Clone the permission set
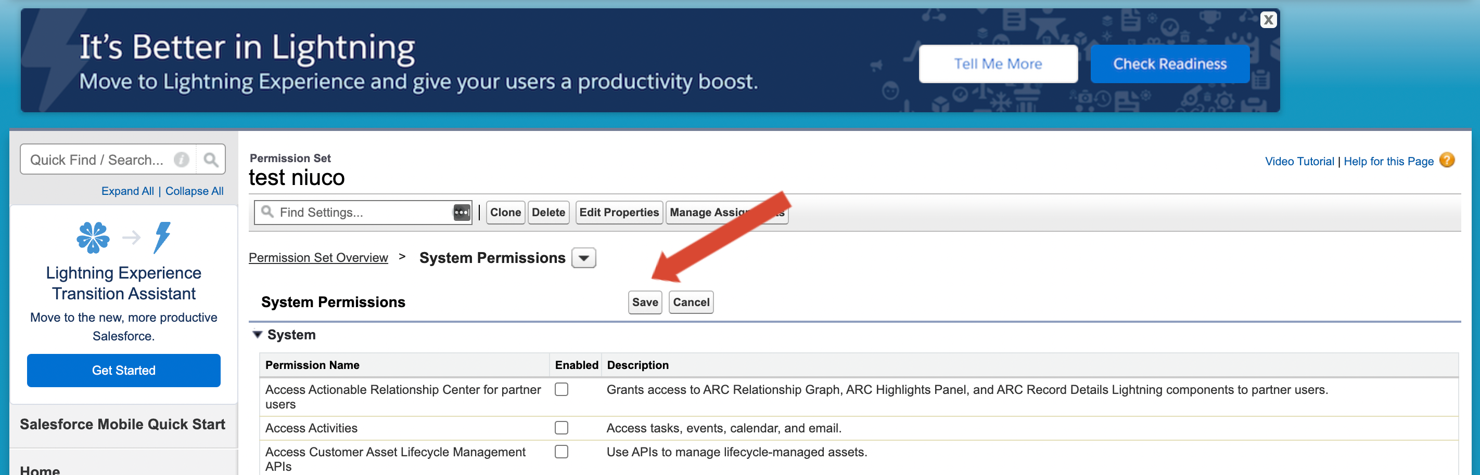This screenshot has height=475, width=1480. [505, 212]
